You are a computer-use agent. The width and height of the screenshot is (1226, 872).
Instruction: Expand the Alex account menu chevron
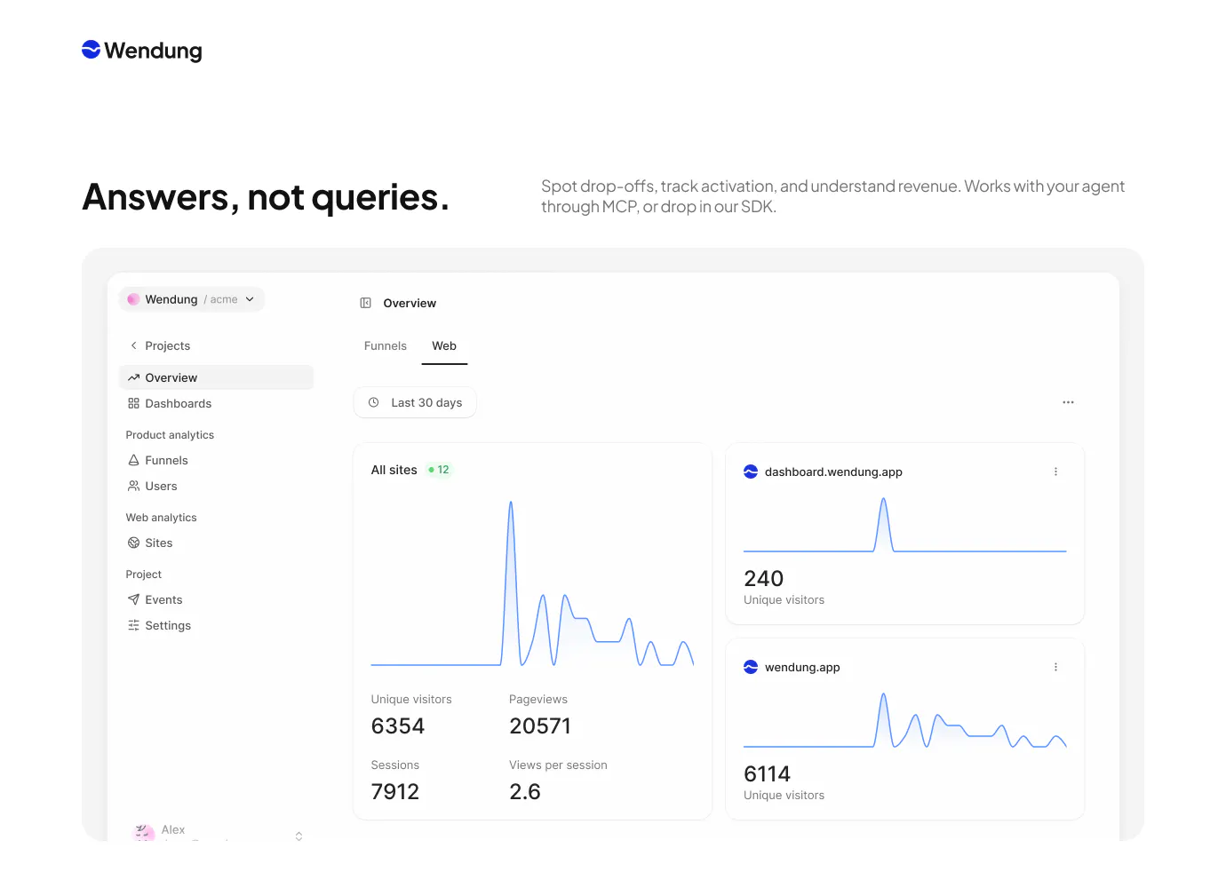pyautogui.click(x=299, y=836)
